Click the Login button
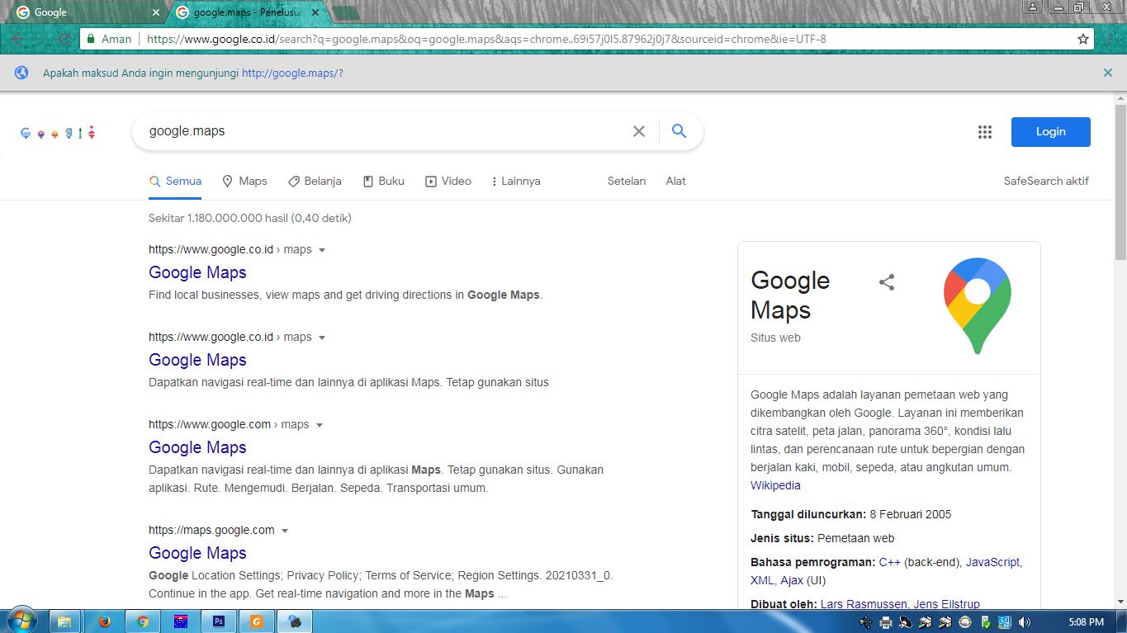Viewport: 1127px width, 633px height. (1050, 131)
